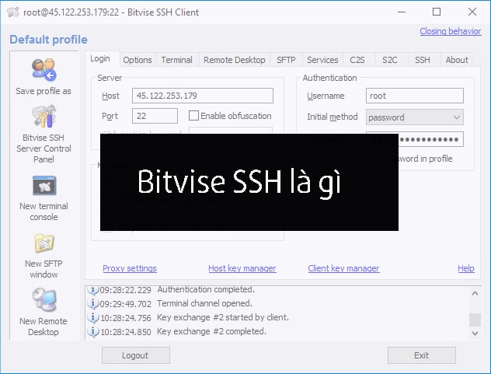Screen dimensions: 491x374
Task: Click the 'Default profile' heading
Action: pos(48,40)
